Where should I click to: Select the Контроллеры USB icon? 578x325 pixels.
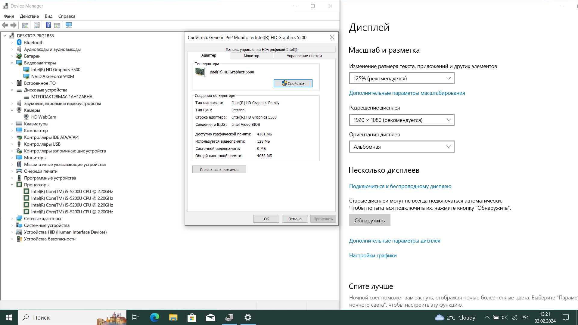point(19,144)
